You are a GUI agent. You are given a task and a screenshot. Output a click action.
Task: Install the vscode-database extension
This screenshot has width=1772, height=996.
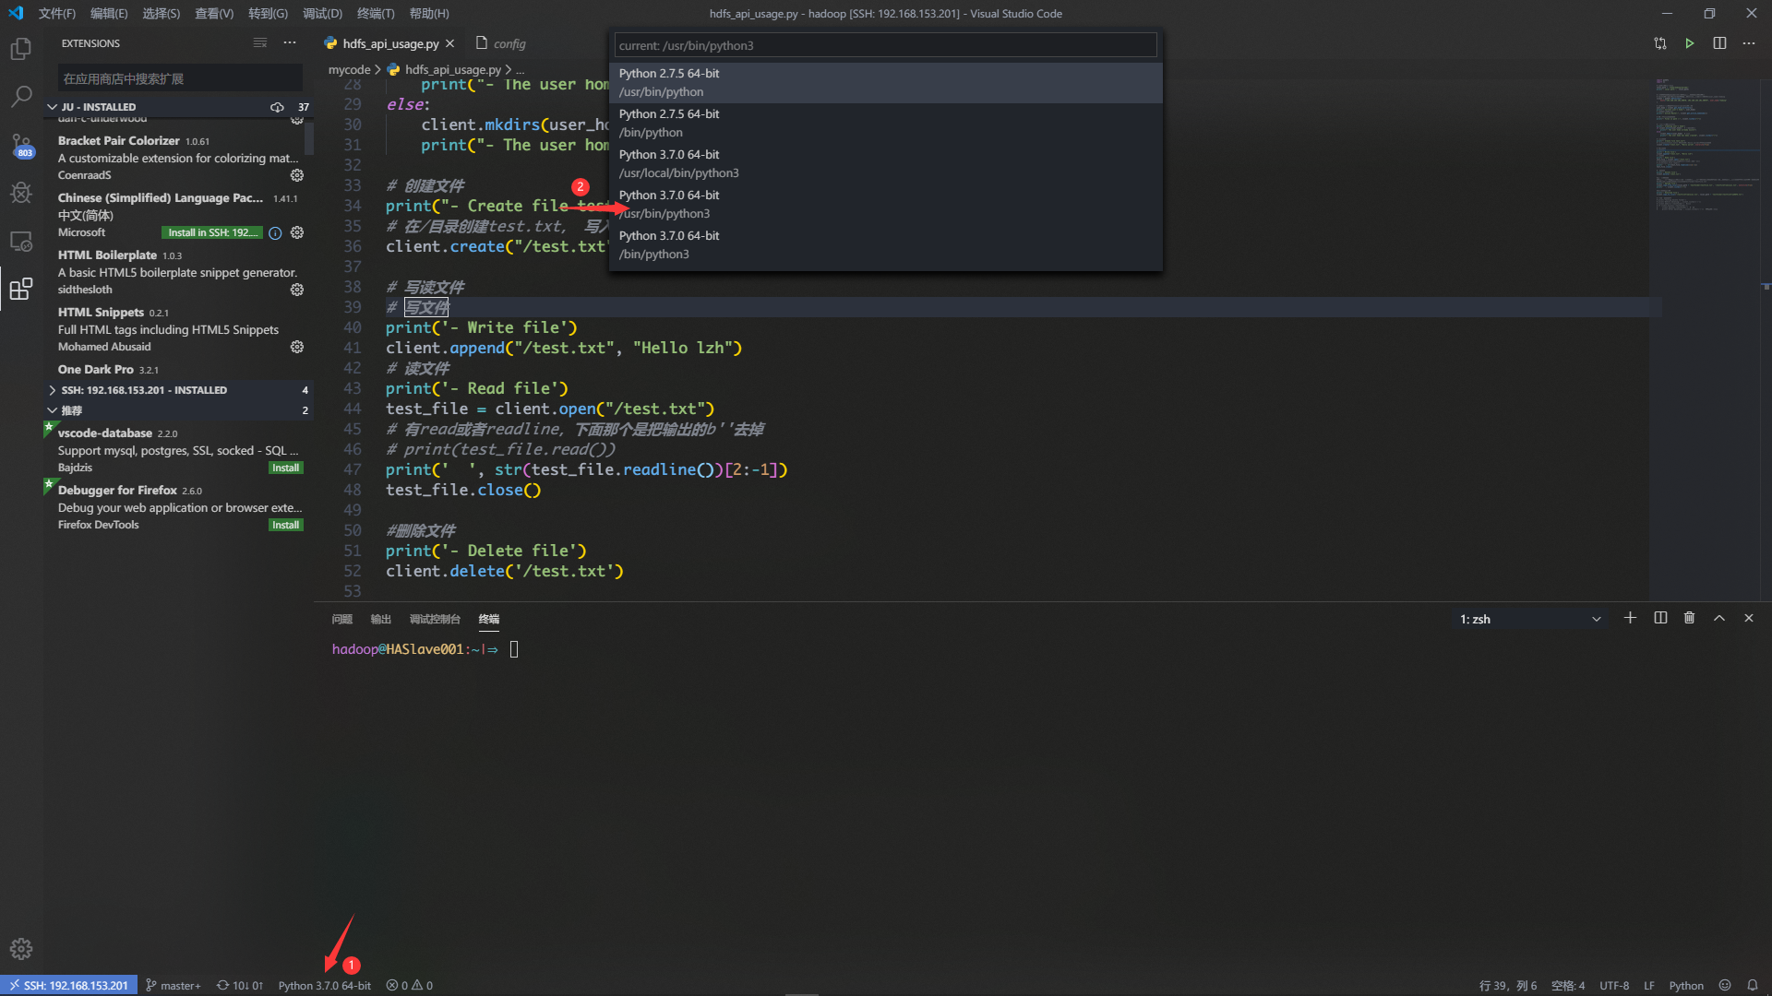(x=285, y=468)
